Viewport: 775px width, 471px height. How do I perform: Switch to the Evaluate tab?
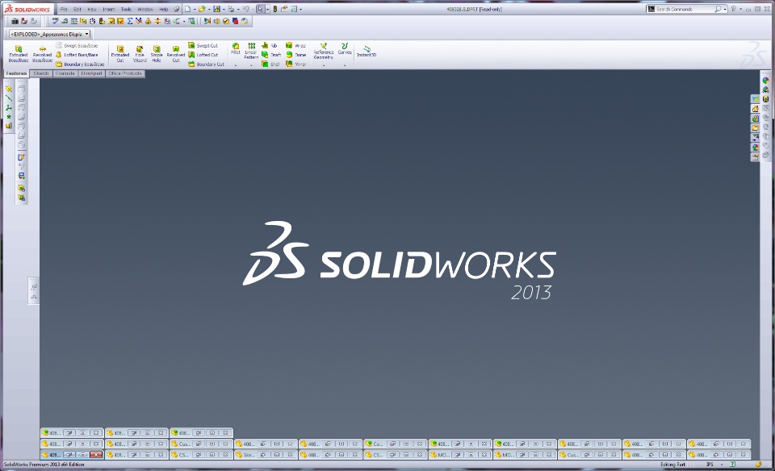click(x=65, y=73)
